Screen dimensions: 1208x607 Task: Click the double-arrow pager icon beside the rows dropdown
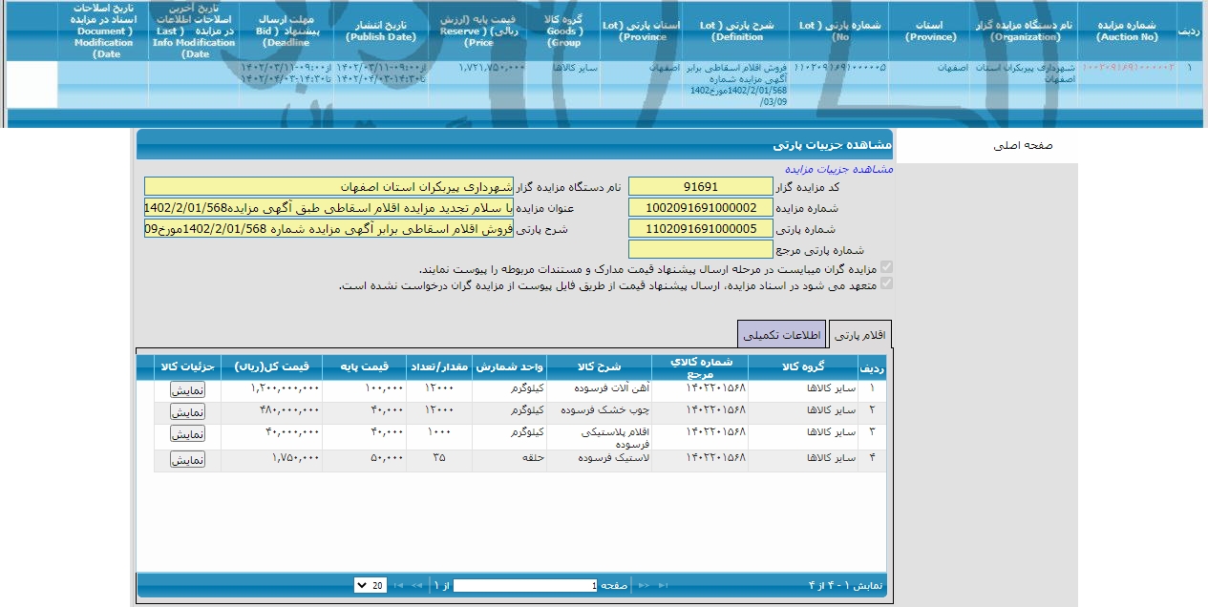[416, 585]
